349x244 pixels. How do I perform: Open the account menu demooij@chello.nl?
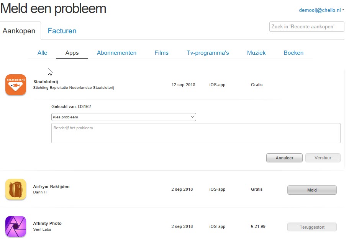click(x=321, y=10)
